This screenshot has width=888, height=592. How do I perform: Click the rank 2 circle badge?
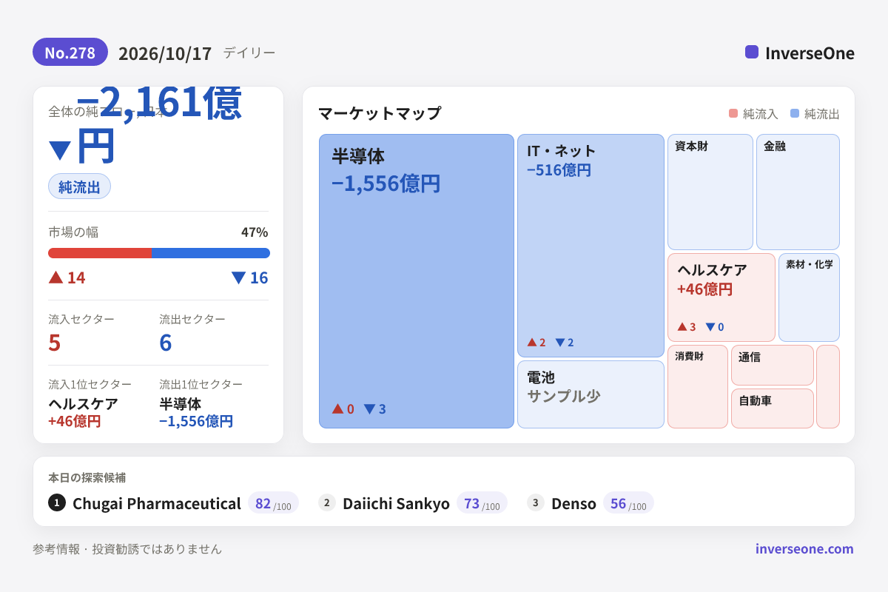[327, 502]
